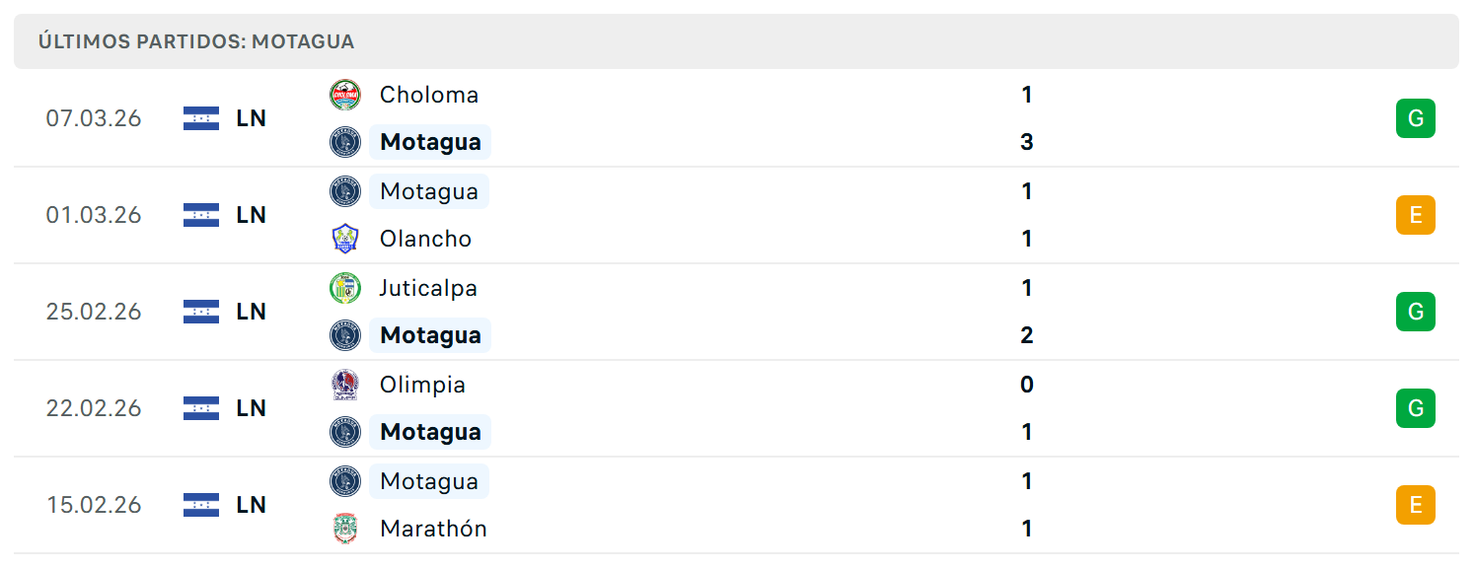
Task: Click the Últimos Partidos: Motagua header
Action: tap(196, 41)
